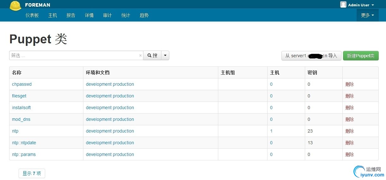Open the 主机 navigation menu

[x=53, y=15]
